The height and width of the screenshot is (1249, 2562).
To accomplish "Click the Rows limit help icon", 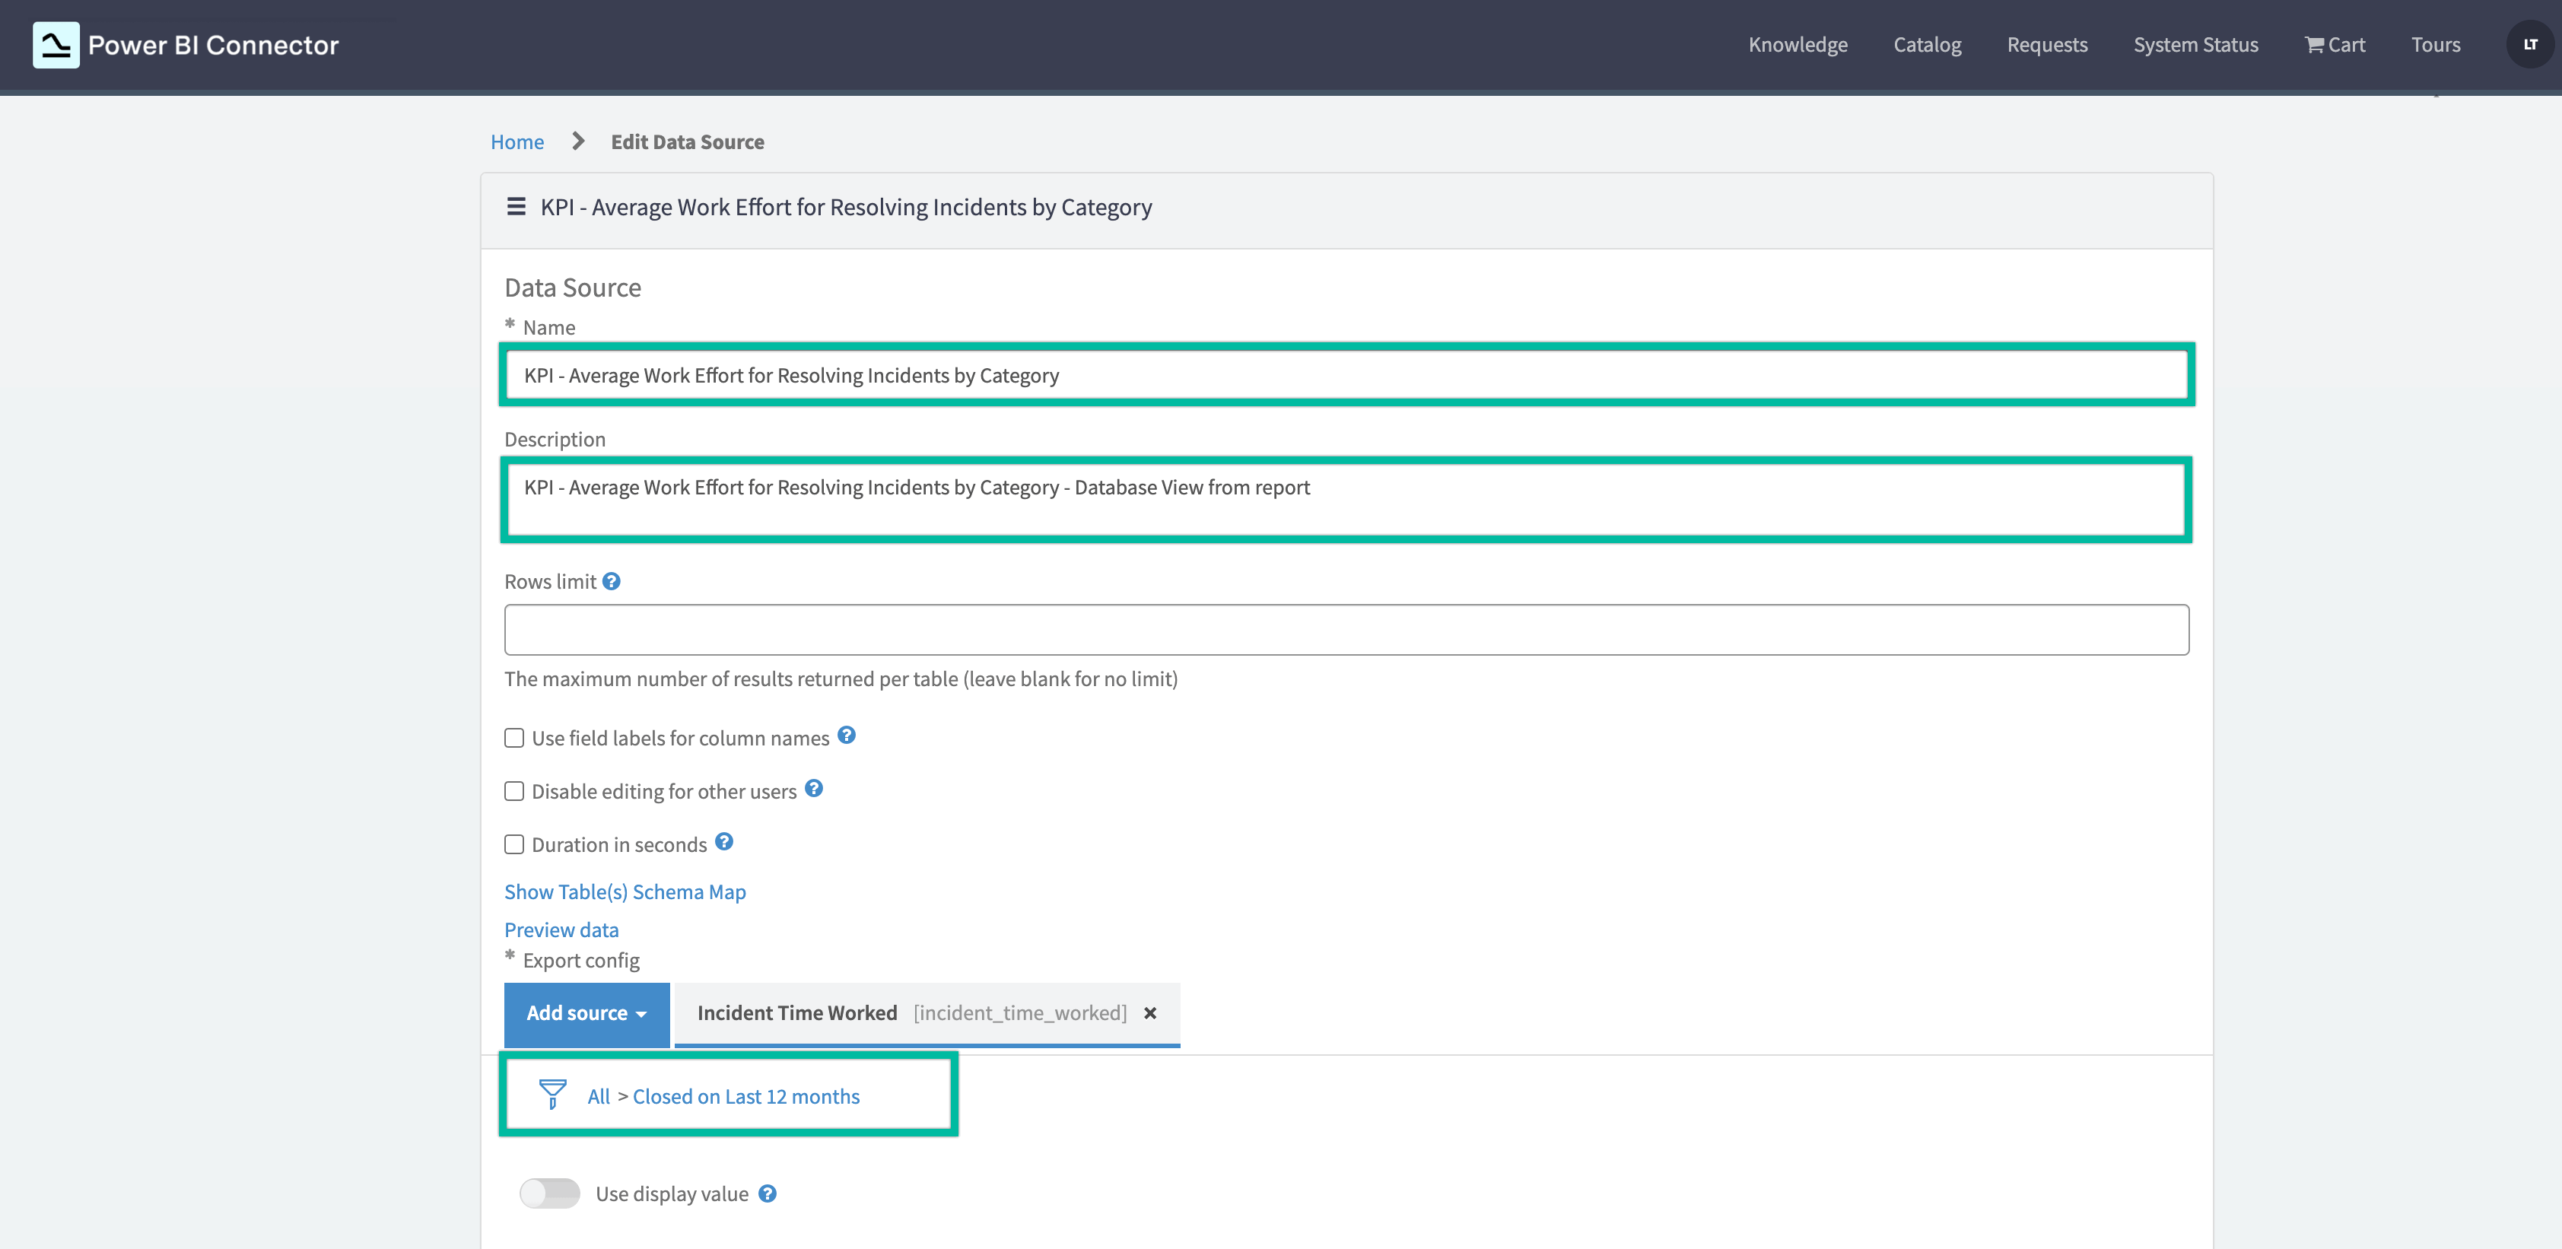I will (x=612, y=580).
